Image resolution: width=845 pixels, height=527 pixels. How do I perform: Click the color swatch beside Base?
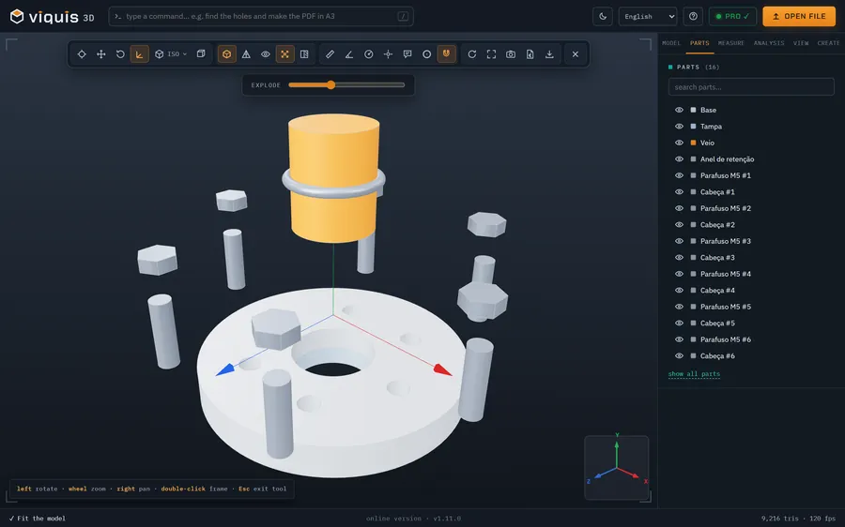pos(693,110)
